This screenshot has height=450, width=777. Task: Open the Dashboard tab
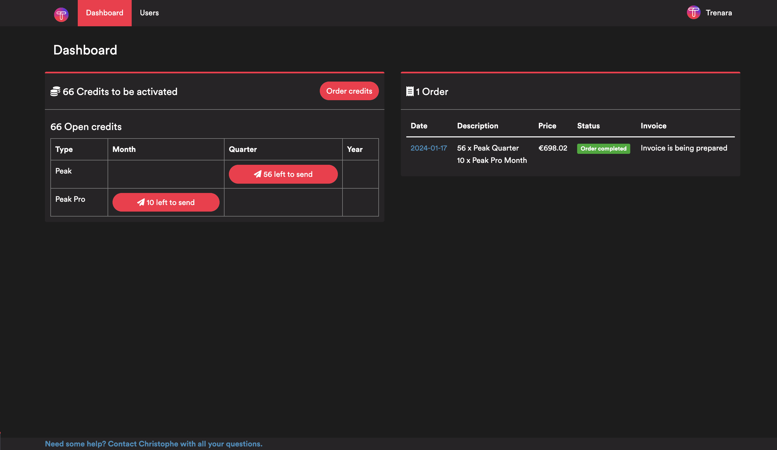point(105,13)
